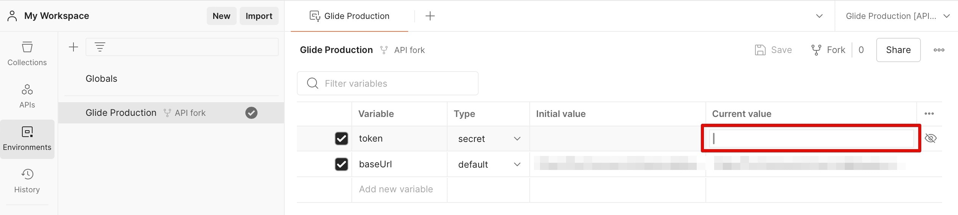This screenshot has width=958, height=215.
Task: Click the Share button
Action: pos(898,50)
